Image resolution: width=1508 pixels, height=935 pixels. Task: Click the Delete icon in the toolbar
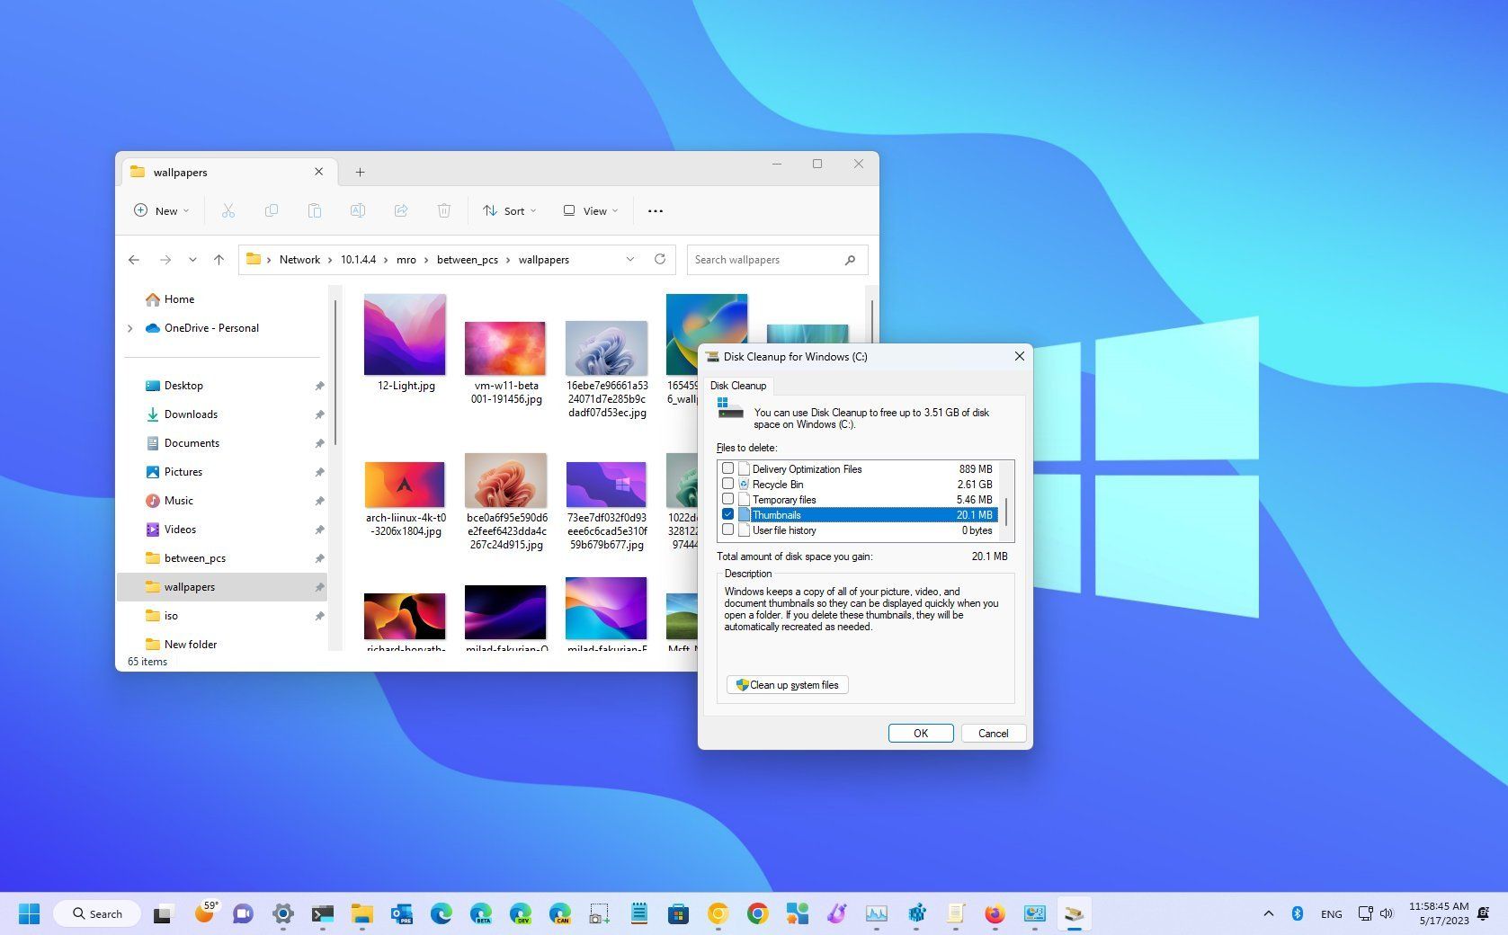pos(444,210)
